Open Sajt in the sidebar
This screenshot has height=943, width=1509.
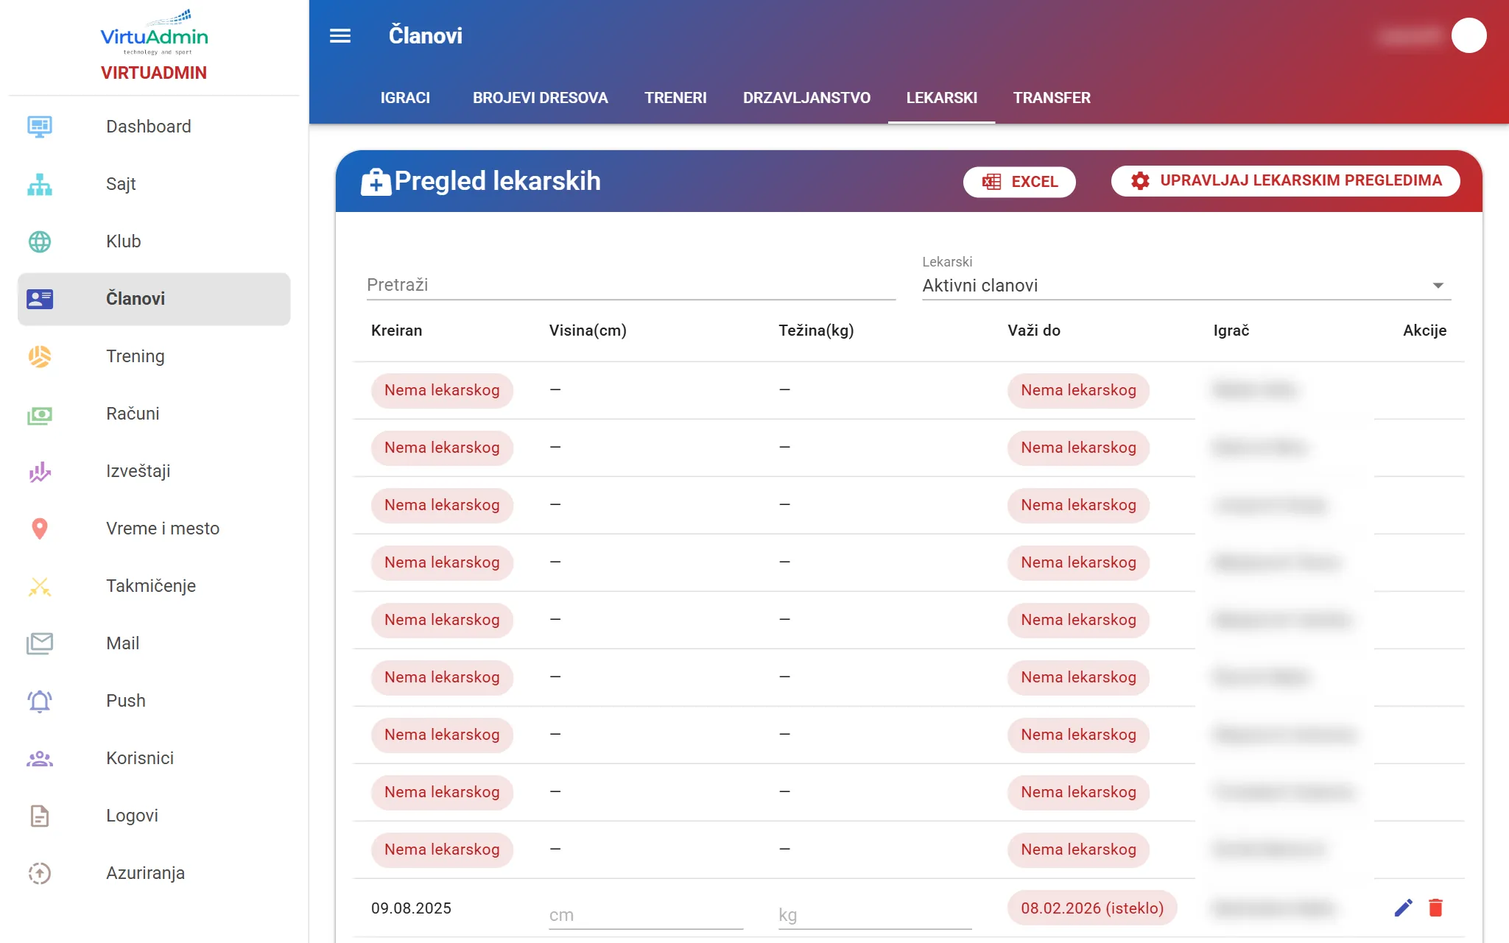pyautogui.click(x=154, y=184)
